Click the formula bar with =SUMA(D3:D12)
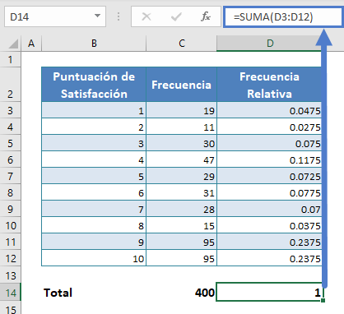This screenshot has width=344, height=314. click(x=283, y=17)
